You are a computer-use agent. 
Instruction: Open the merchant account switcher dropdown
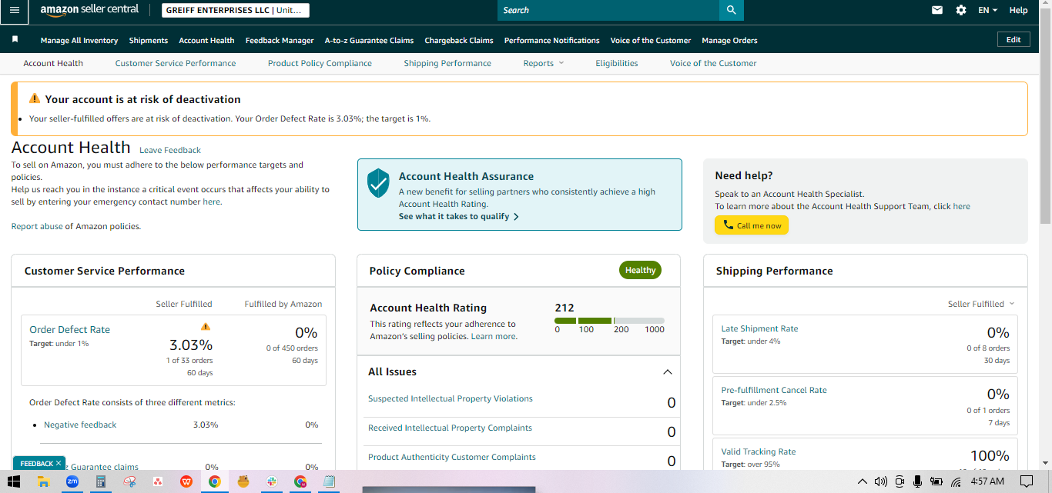coord(236,10)
